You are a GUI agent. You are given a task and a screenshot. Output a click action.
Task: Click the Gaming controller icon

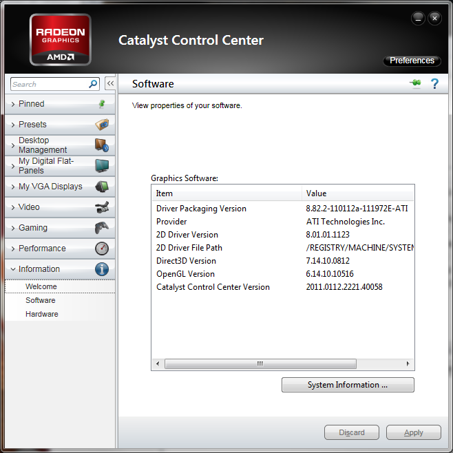point(102,228)
